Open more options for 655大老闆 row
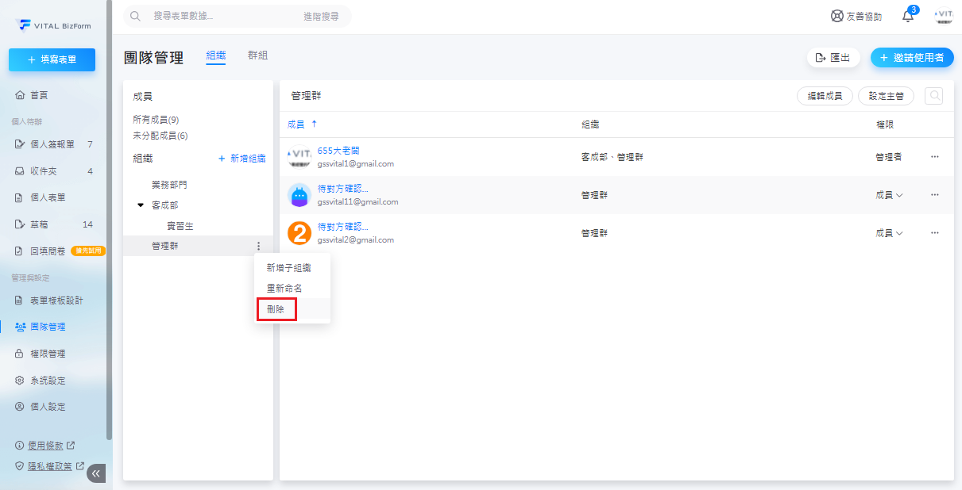This screenshot has height=490, width=962. (935, 157)
